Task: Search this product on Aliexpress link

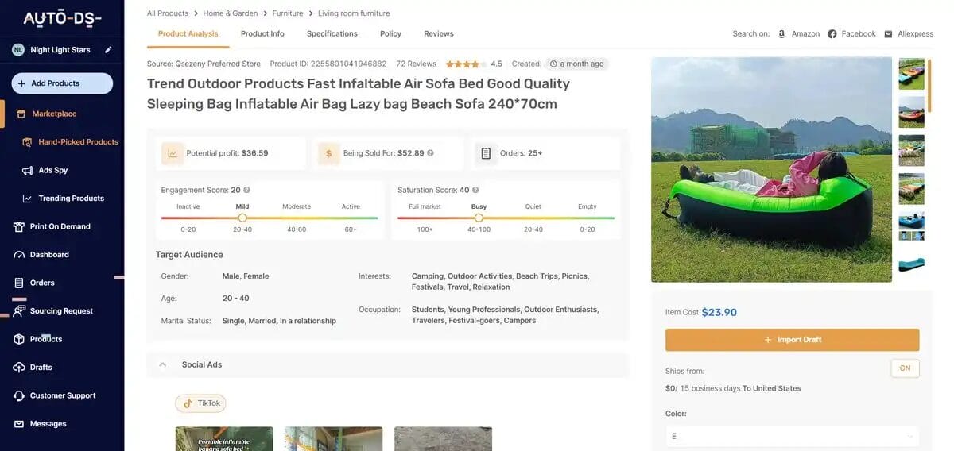Action: [916, 34]
